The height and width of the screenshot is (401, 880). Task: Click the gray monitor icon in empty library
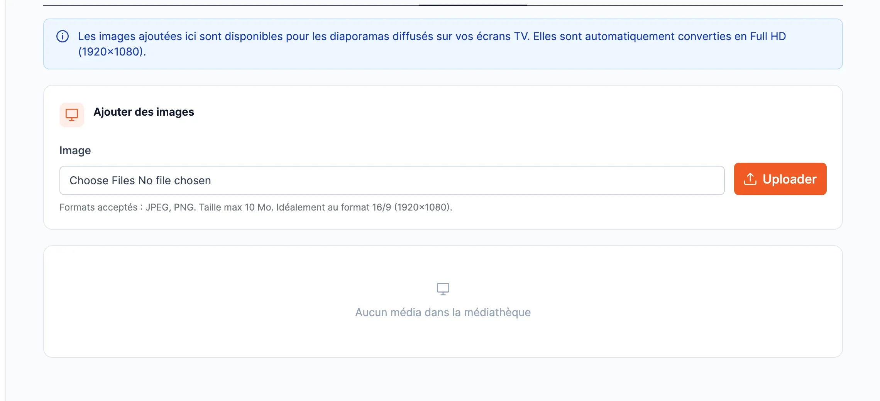click(443, 289)
